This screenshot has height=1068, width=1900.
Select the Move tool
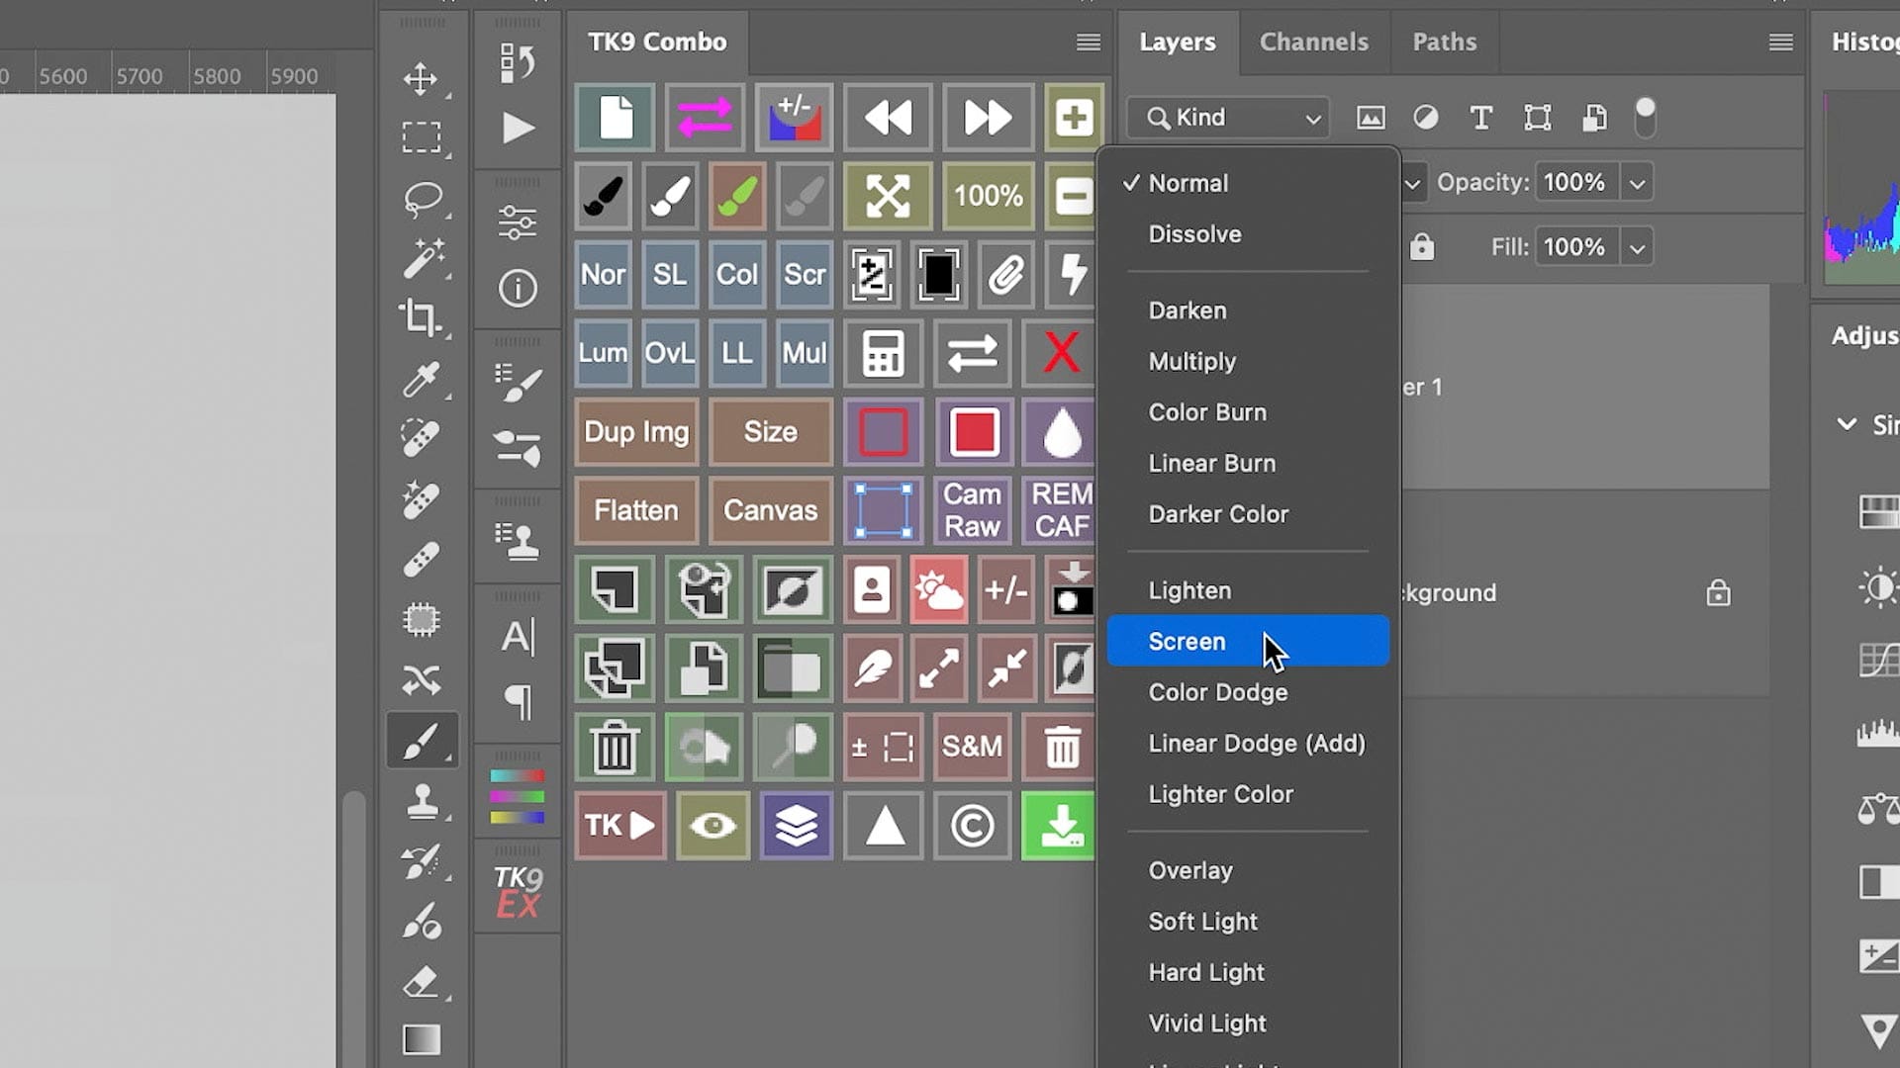point(421,78)
